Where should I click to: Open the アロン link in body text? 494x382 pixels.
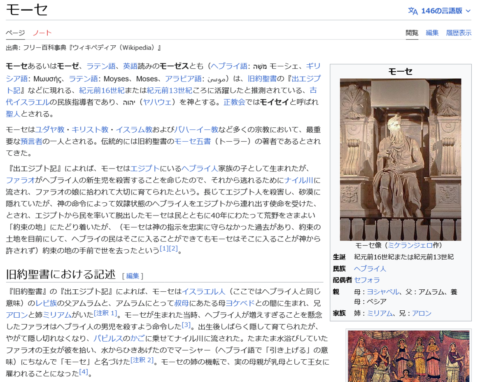click(x=16, y=315)
